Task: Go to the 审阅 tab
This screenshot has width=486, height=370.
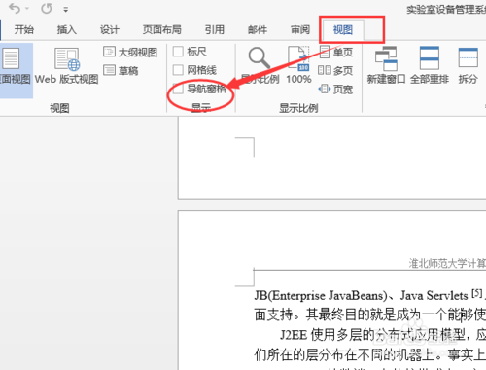Action: click(300, 30)
